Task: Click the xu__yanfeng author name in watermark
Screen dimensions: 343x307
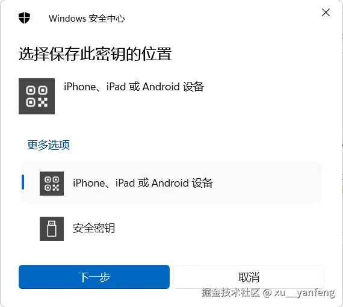Action: point(304,293)
